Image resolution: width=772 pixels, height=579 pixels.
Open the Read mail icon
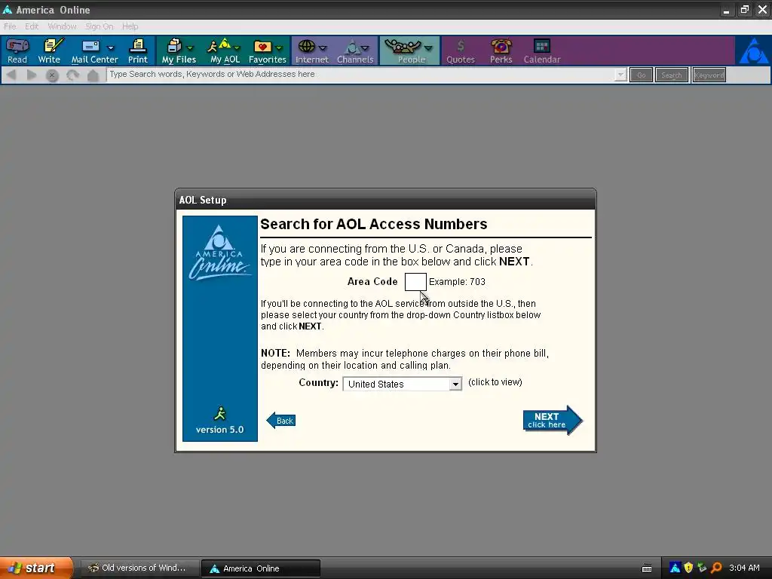pos(17,51)
